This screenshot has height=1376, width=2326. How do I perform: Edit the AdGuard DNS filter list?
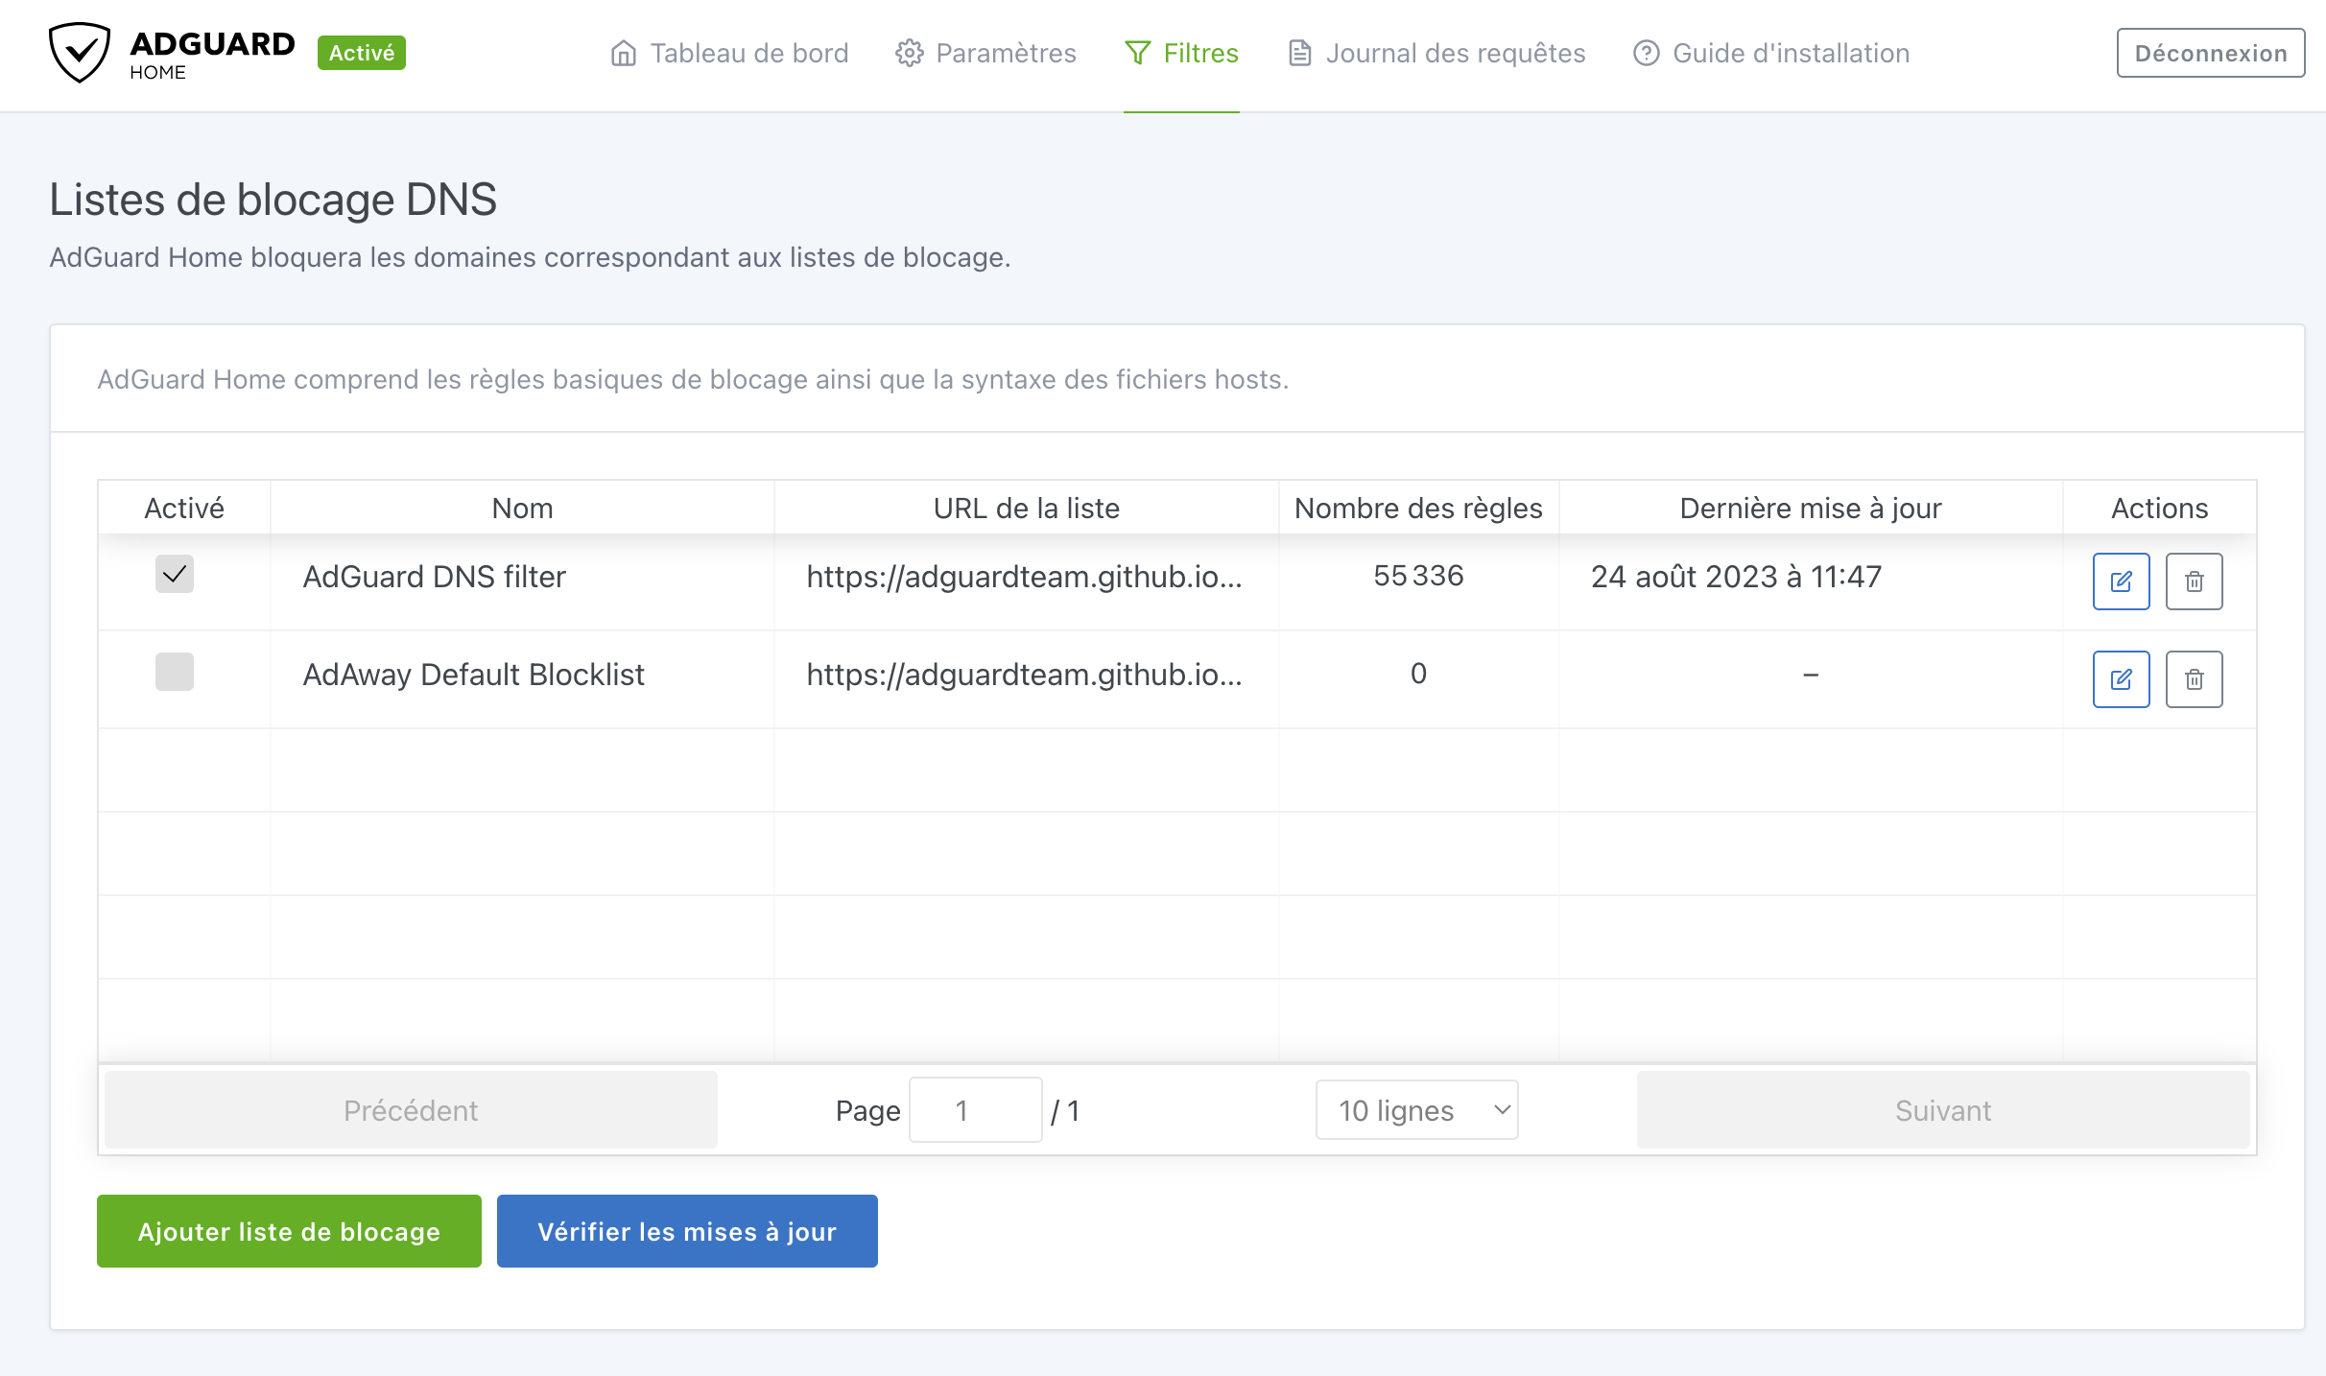[2121, 581]
